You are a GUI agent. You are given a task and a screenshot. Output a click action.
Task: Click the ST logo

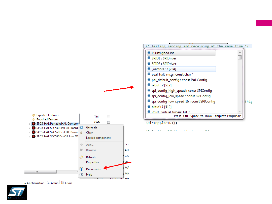(17, 193)
